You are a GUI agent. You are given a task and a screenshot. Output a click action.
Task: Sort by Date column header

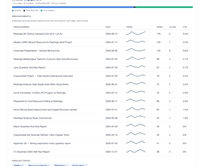point(108,27)
